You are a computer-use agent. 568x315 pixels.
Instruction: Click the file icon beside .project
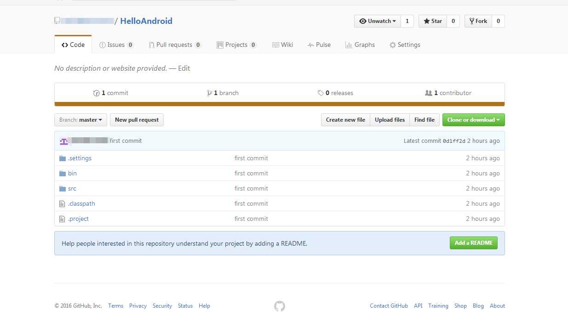(63, 219)
